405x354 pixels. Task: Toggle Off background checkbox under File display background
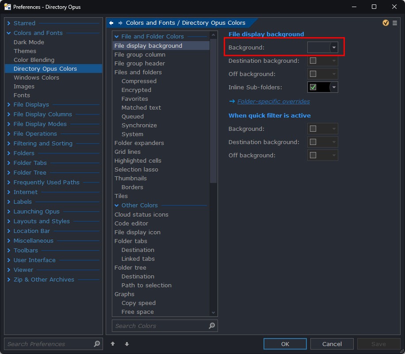click(313, 74)
